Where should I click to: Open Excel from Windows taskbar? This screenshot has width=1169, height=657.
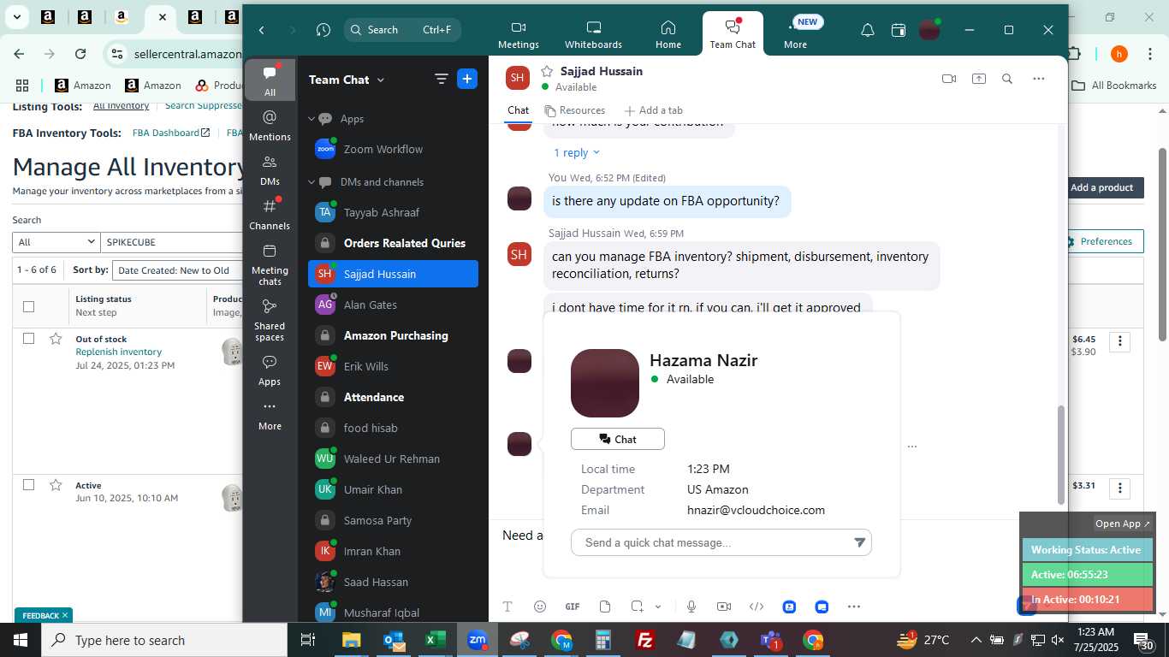435,640
